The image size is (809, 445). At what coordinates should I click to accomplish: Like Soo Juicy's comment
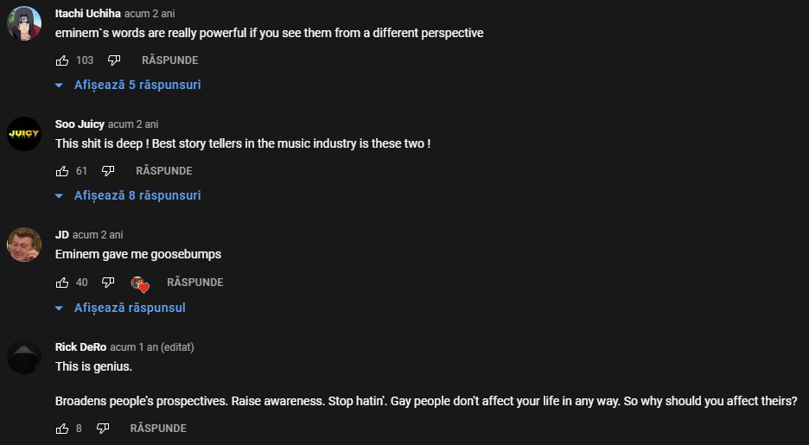(x=62, y=171)
